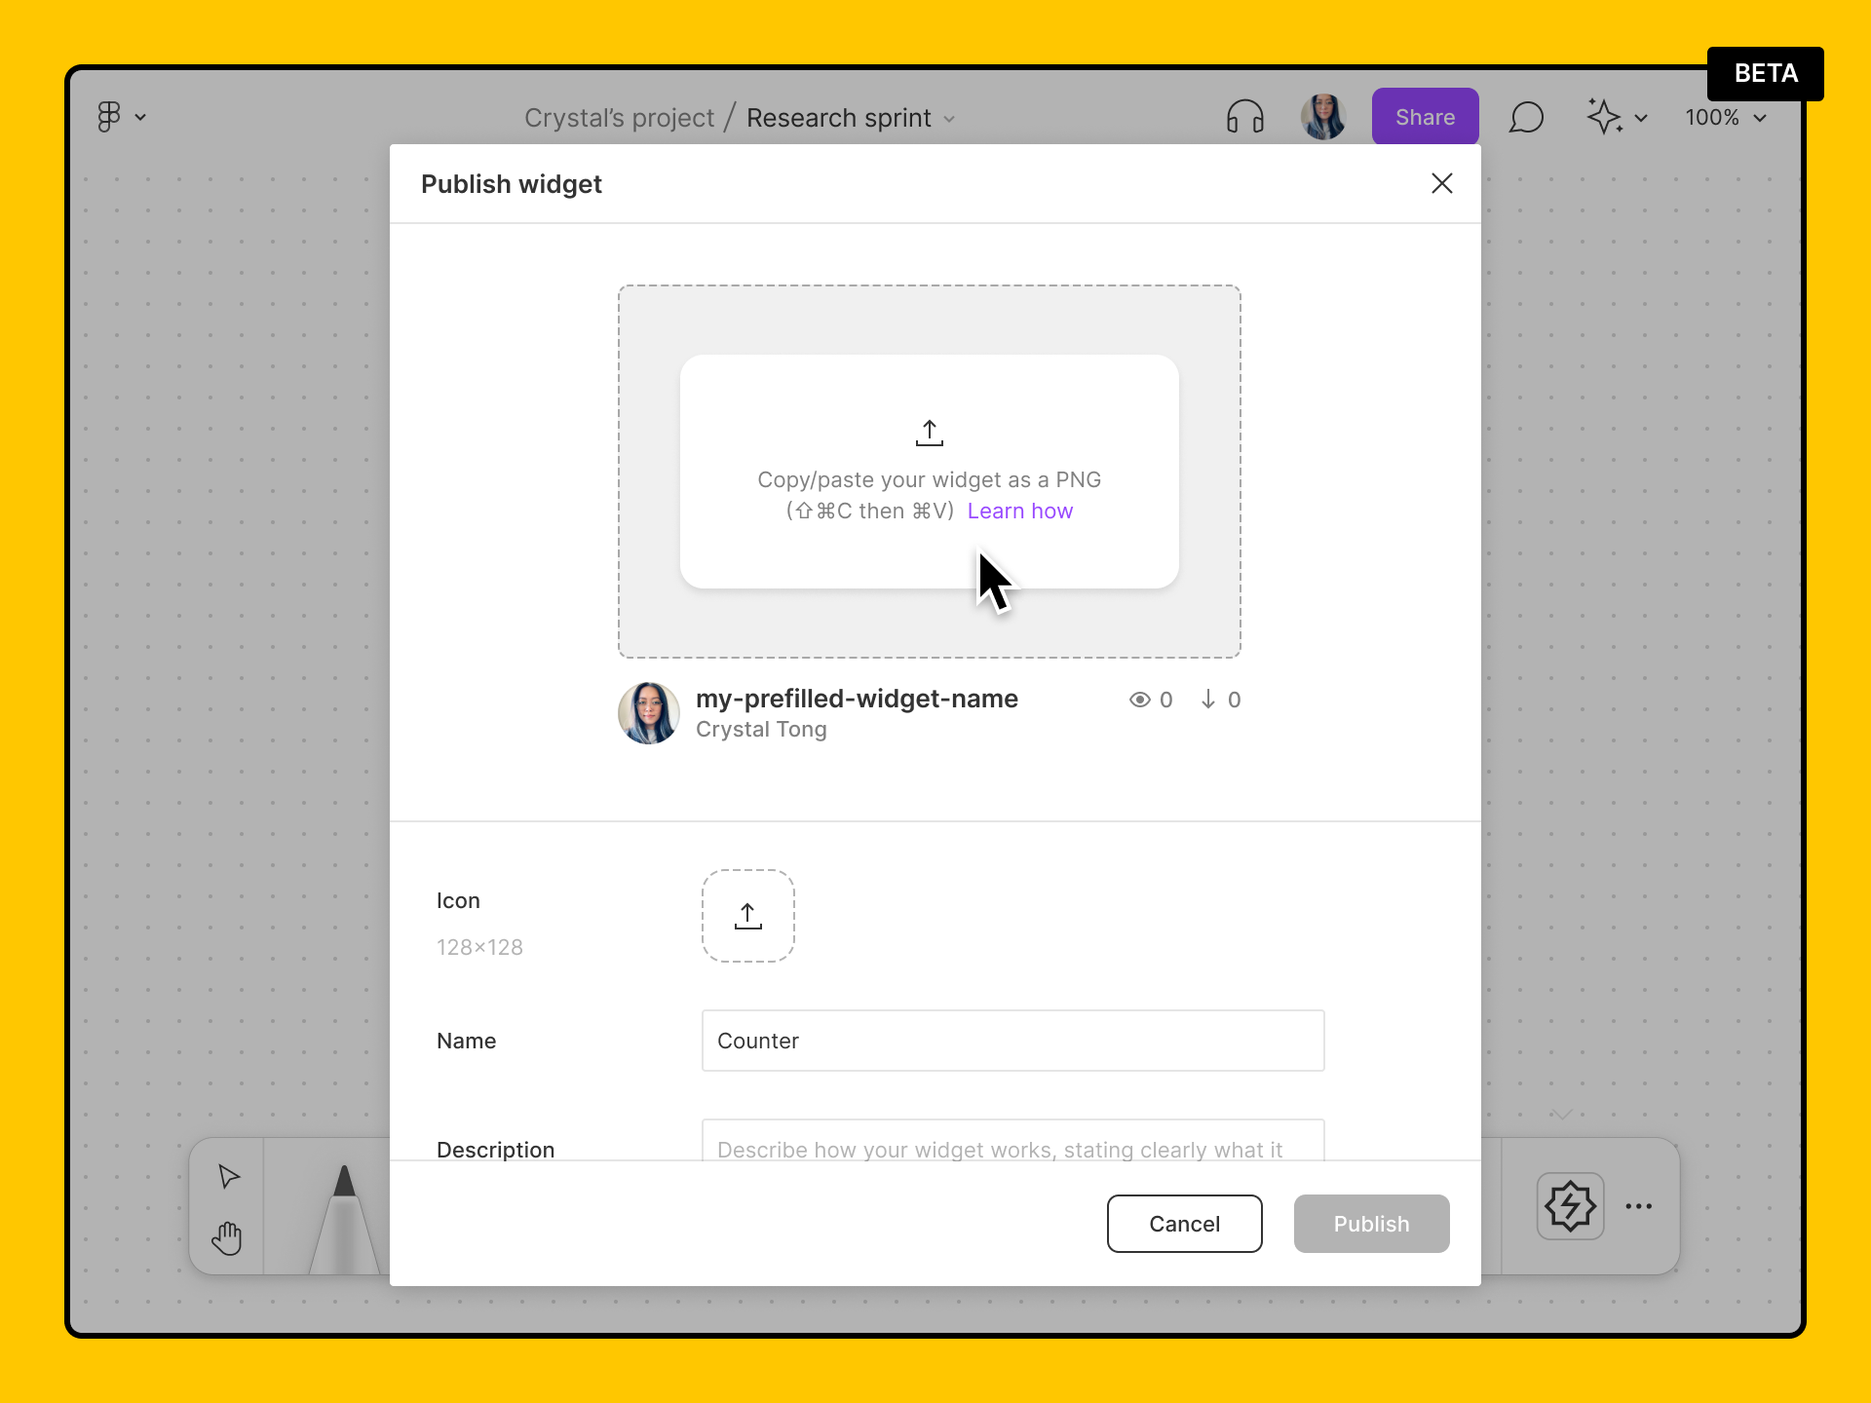1871x1403 pixels.
Task: Expand the main menu chevron beside Figma logo
Action: (140, 118)
